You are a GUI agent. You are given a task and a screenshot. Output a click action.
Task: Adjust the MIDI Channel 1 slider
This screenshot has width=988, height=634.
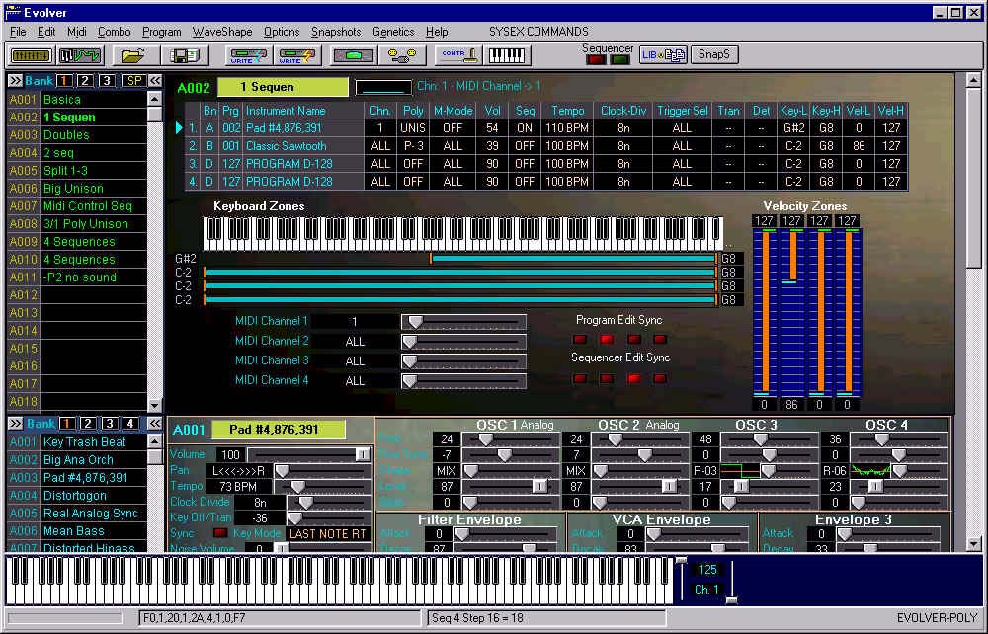(463, 322)
